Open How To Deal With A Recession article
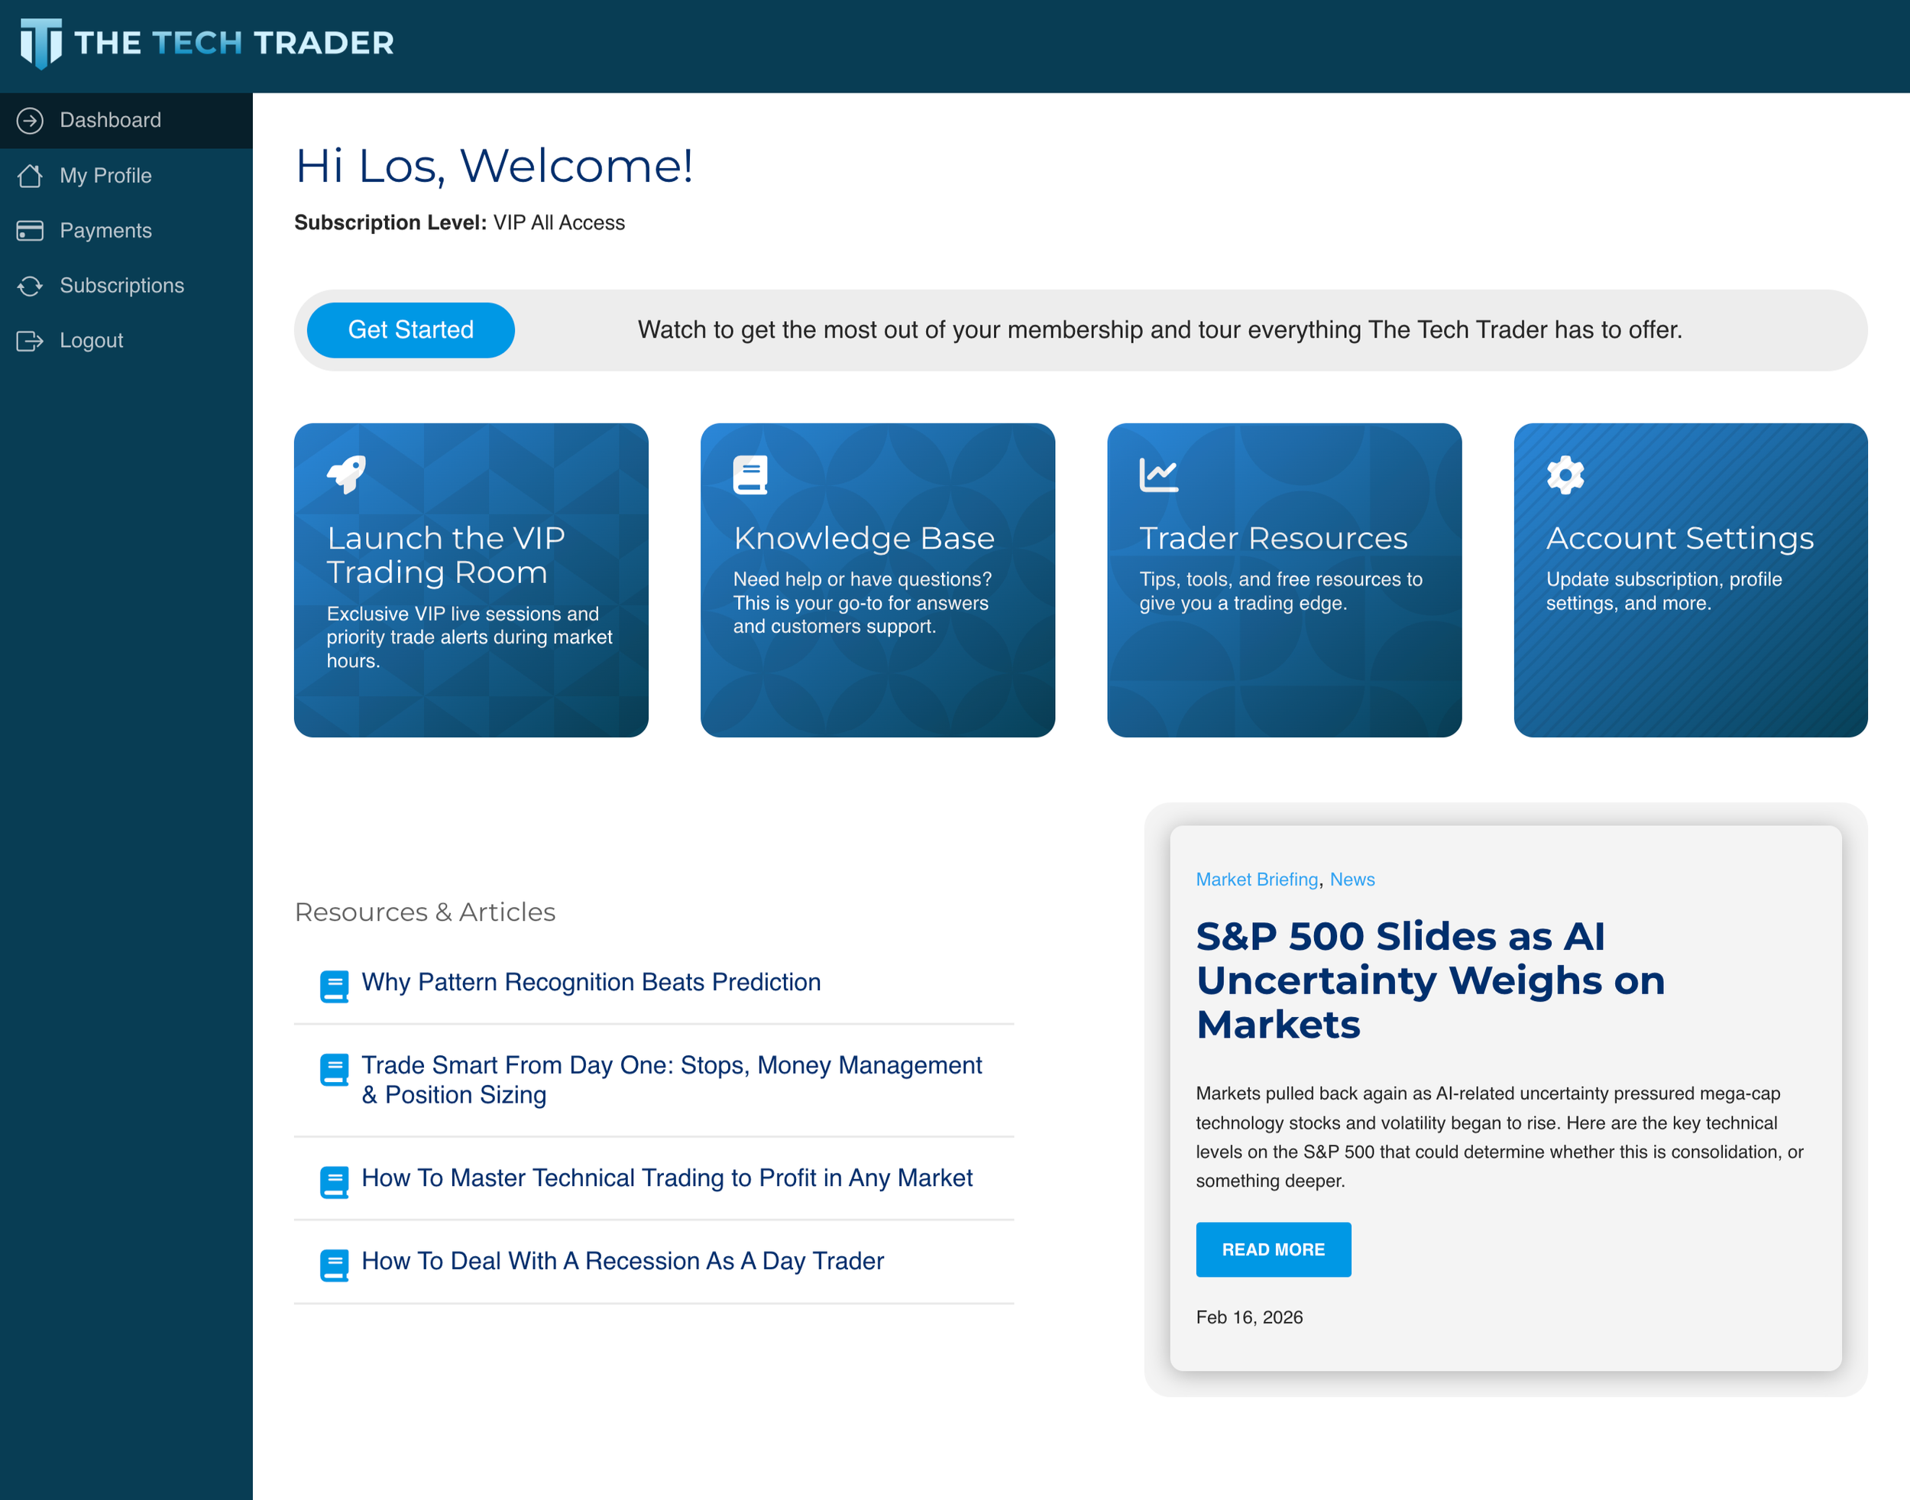The image size is (1910, 1500). tap(622, 1260)
